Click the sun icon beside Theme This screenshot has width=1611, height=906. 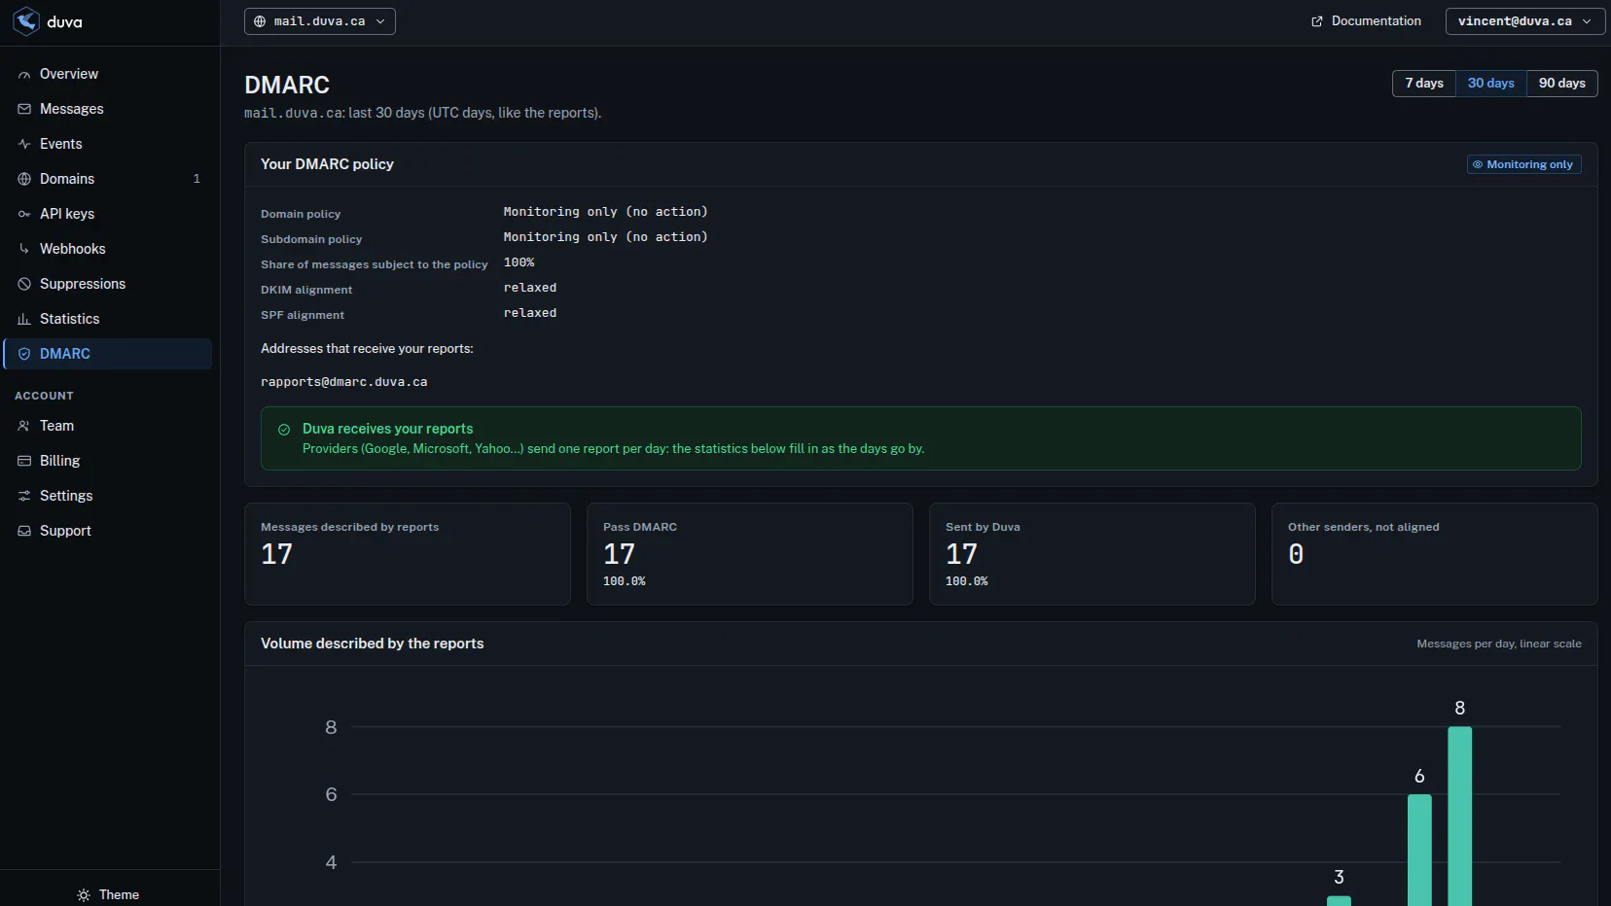pos(84,895)
